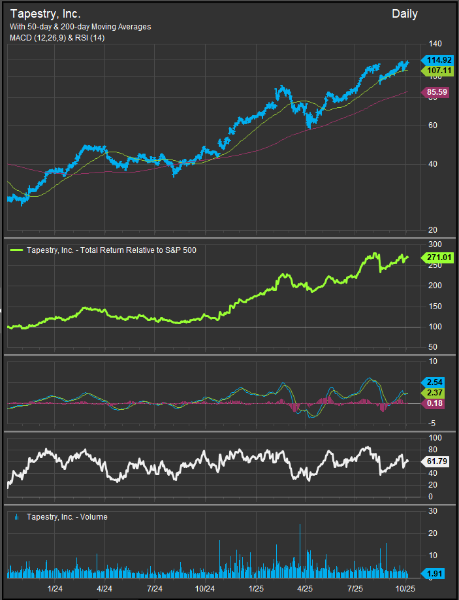Click the 4/25 date axis label
Screen dimensions: 459x600
pyautogui.click(x=305, y=589)
